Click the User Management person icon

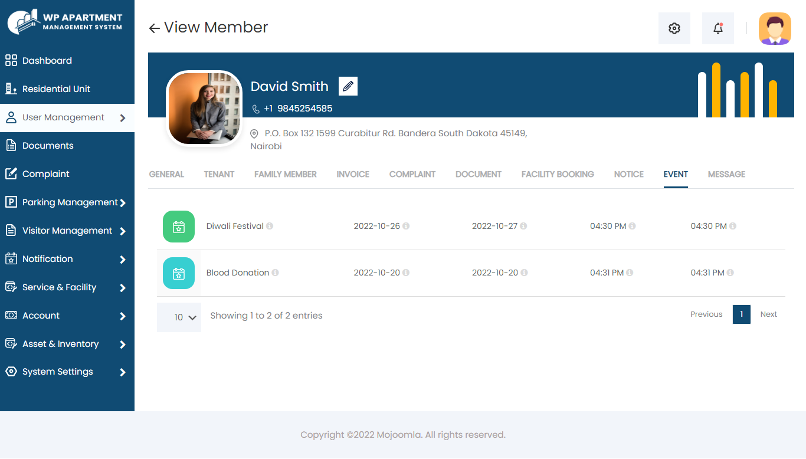[11, 117]
